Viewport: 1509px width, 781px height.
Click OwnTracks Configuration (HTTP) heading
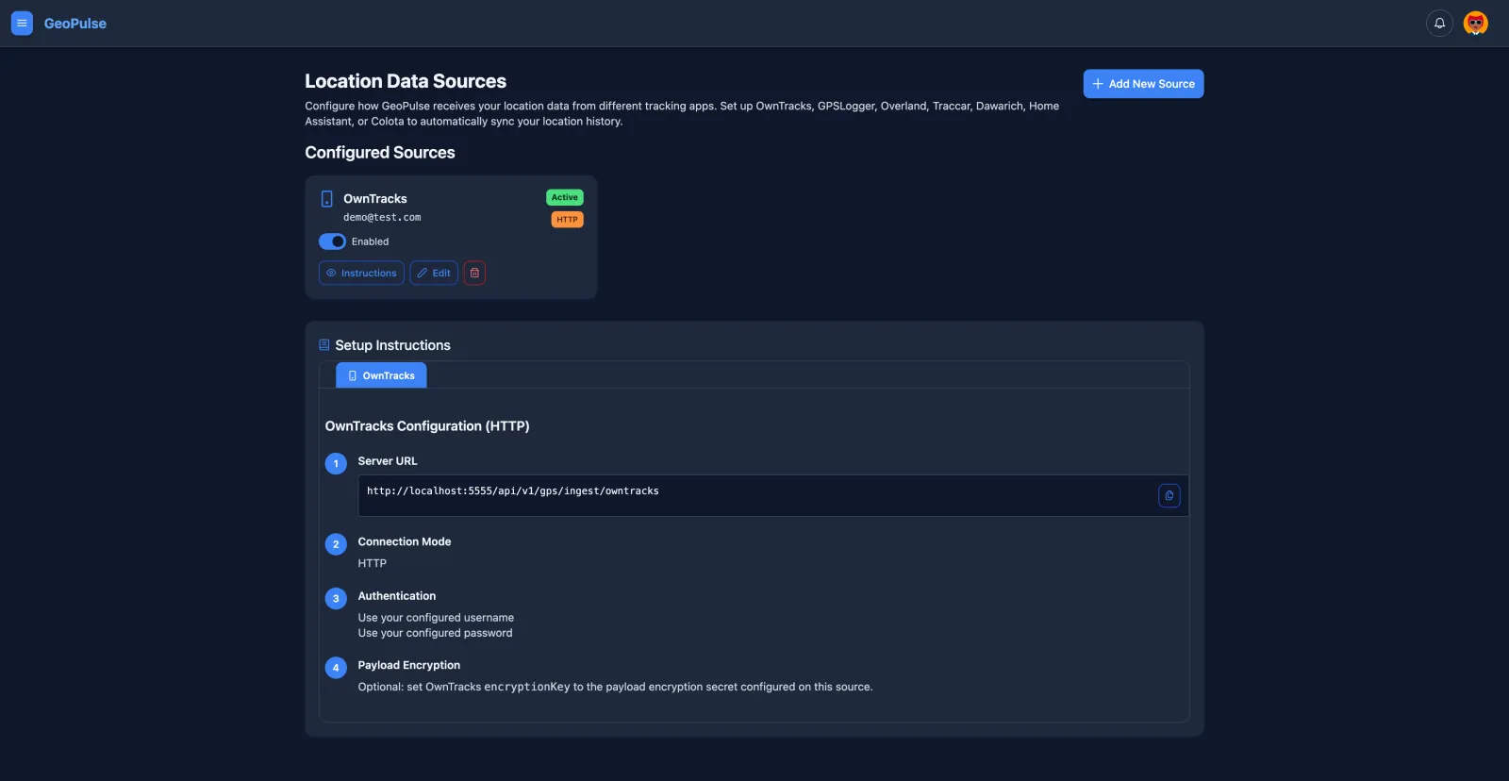point(427,426)
